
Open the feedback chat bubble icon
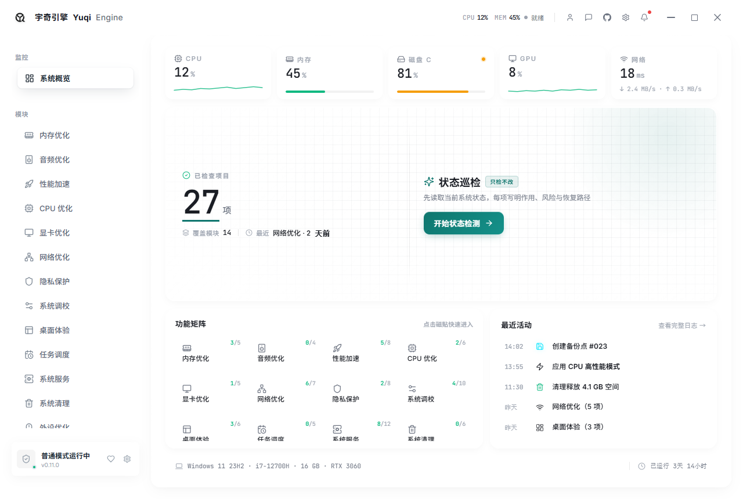tap(589, 17)
